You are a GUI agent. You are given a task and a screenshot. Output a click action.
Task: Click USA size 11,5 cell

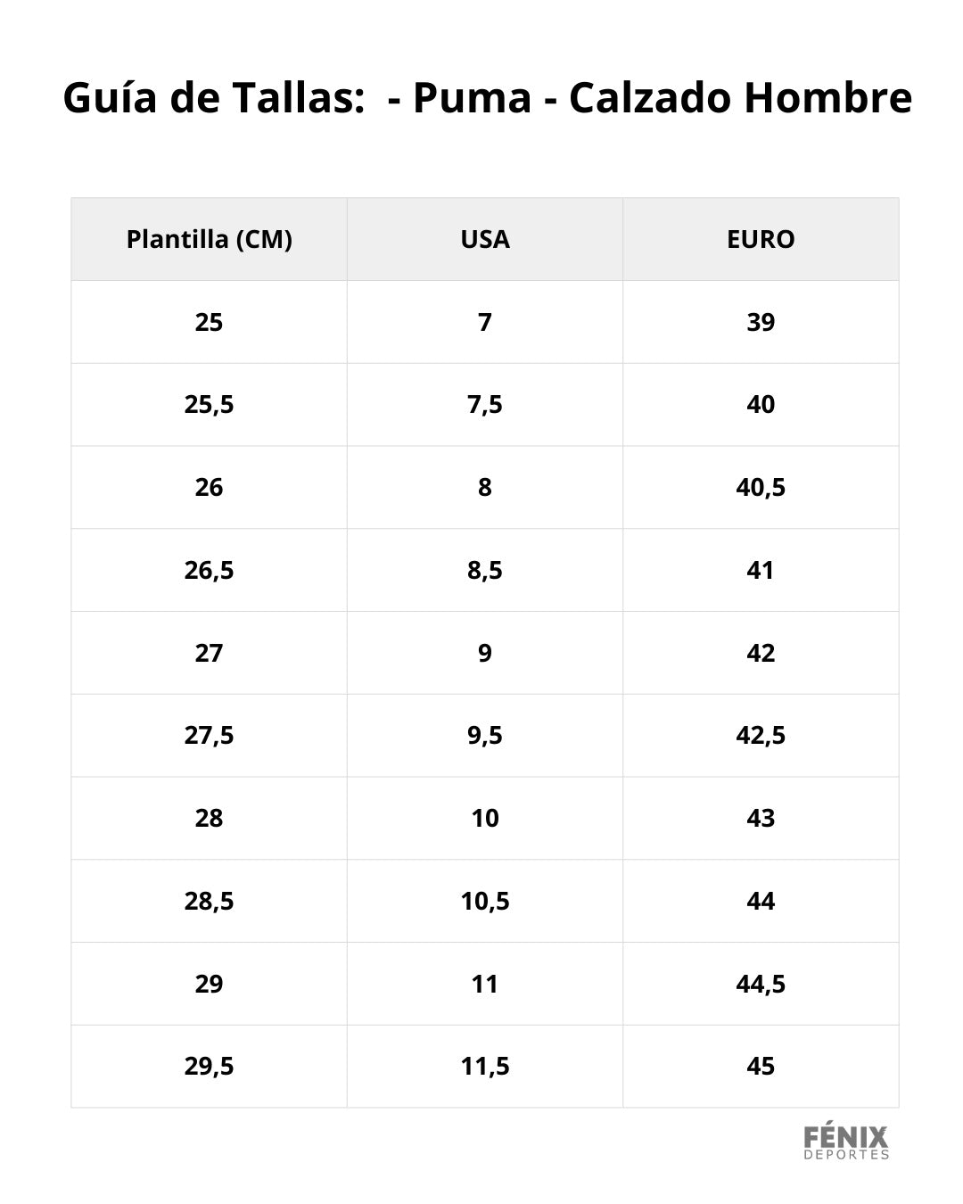(485, 1067)
